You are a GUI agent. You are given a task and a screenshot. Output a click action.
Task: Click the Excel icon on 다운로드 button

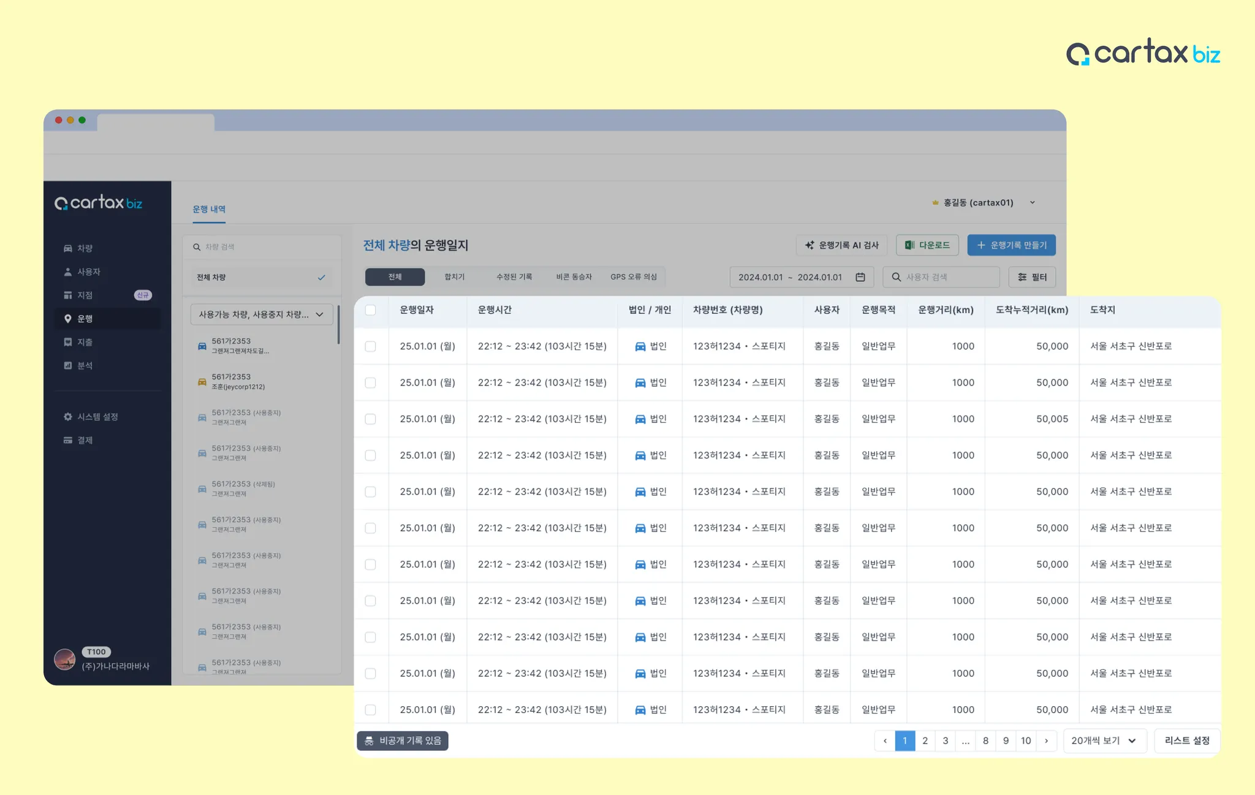910,245
